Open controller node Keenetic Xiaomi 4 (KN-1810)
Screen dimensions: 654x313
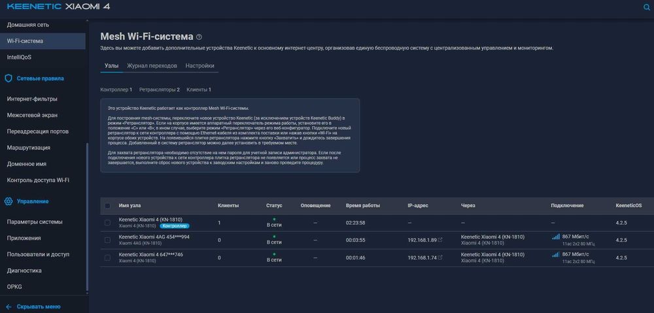coord(150,220)
